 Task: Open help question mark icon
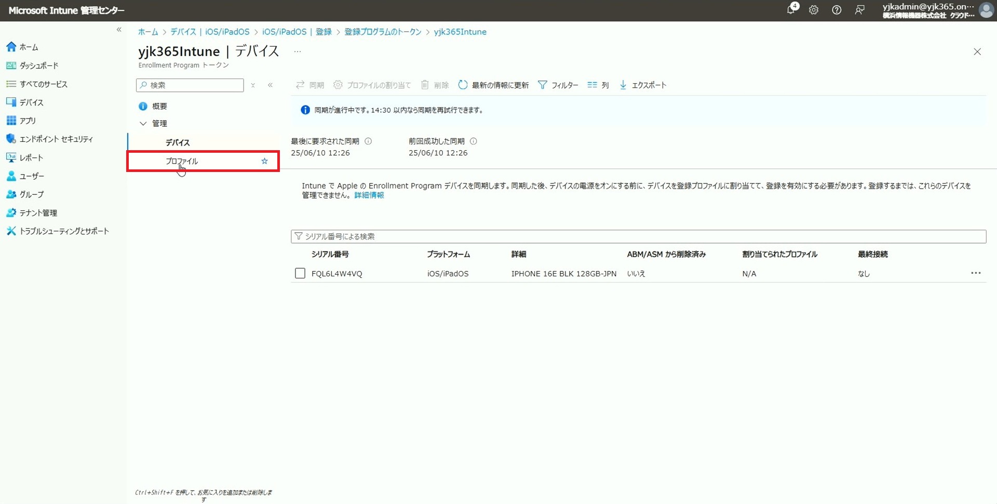pyautogui.click(x=837, y=10)
